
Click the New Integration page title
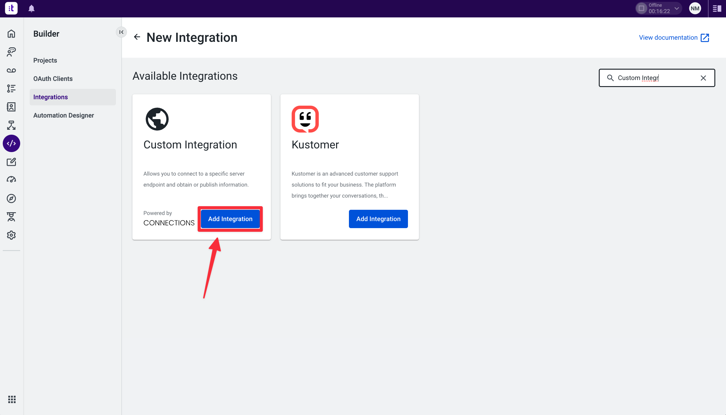(x=192, y=38)
